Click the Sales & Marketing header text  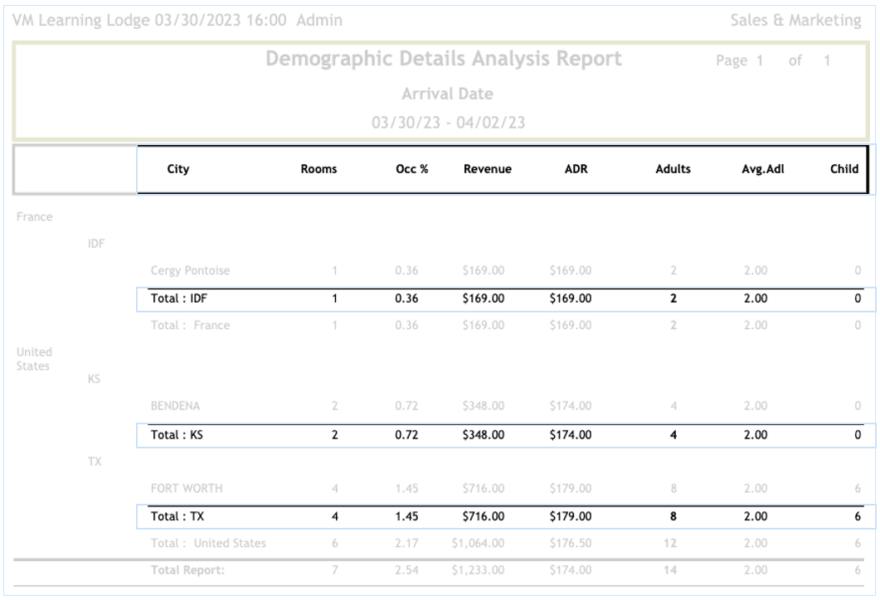pyautogui.click(x=795, y=20)
